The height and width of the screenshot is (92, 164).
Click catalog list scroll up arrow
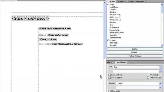click(162, 5)
